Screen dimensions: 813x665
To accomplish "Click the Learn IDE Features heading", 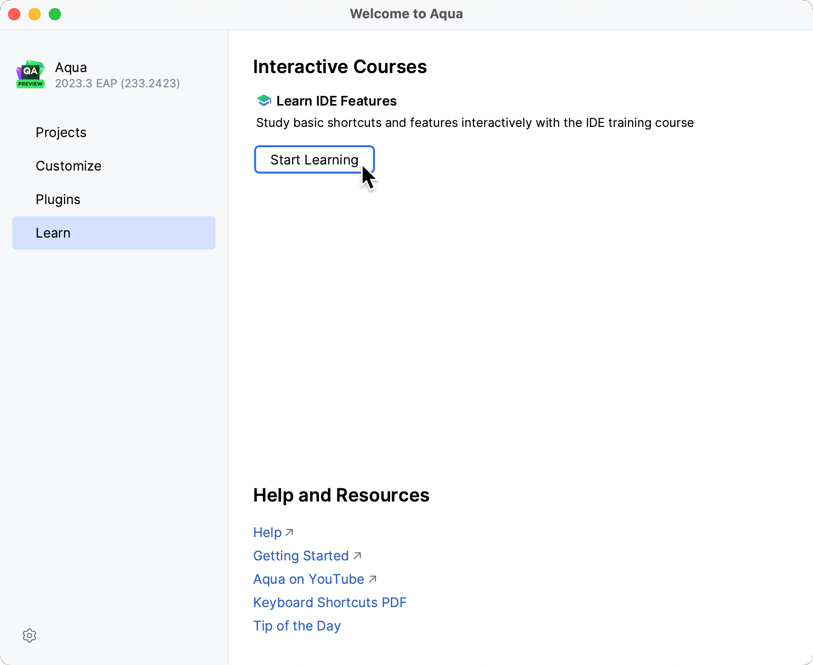I will click(336, 101).
